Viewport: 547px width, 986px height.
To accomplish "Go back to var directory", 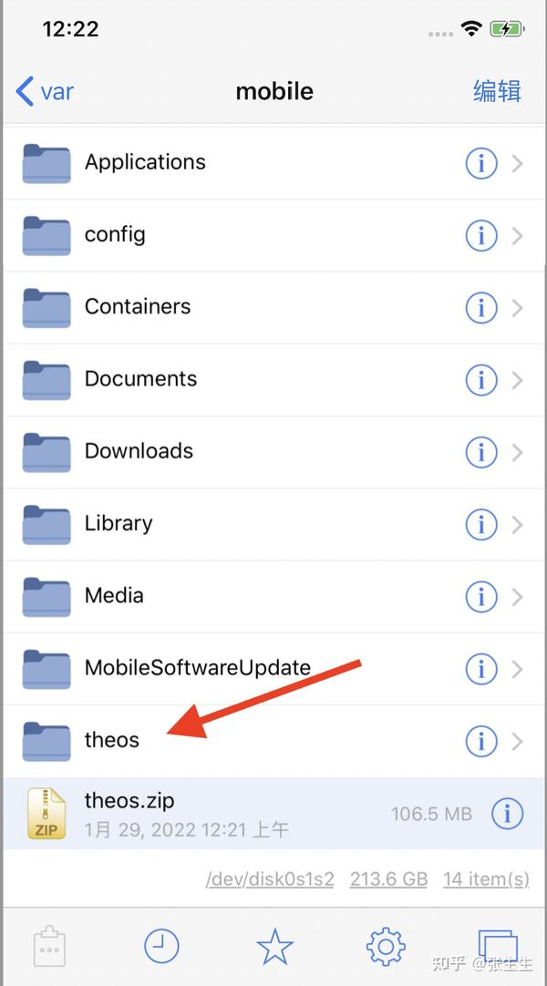I will tap(45, 92).
